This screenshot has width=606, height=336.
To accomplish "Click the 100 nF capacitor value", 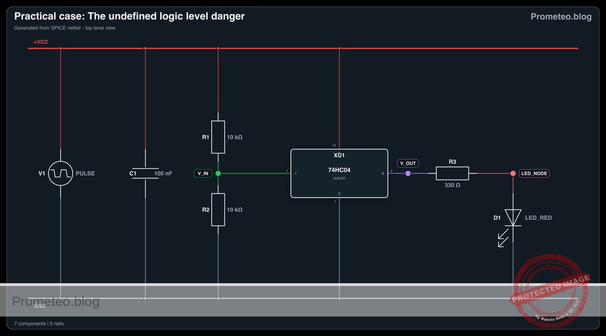I will pyautogui.click(x=163, y=173).
